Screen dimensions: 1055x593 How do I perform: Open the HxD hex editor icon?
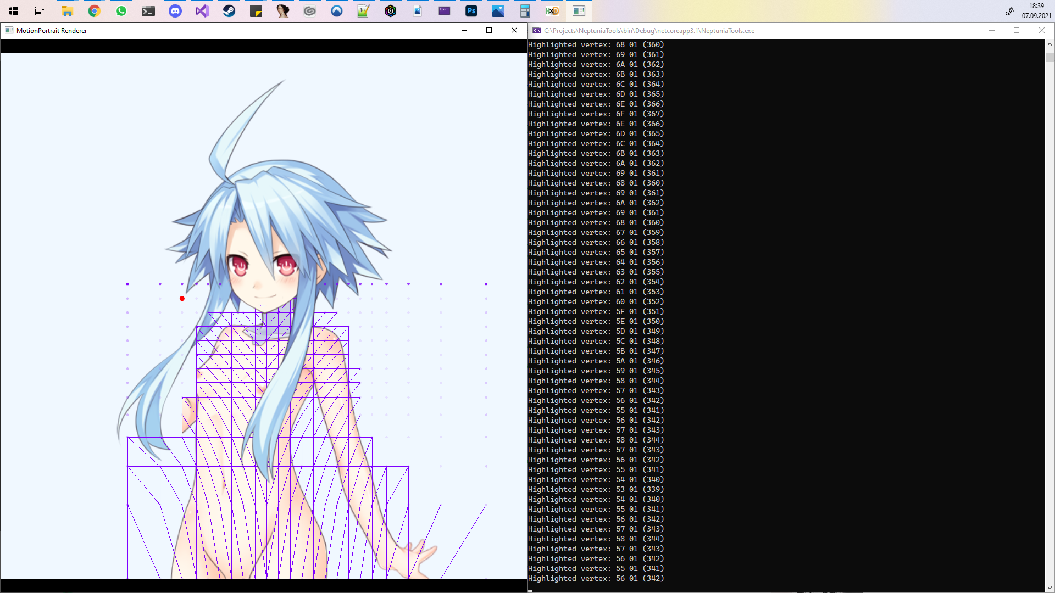click(x=552, y=11)
